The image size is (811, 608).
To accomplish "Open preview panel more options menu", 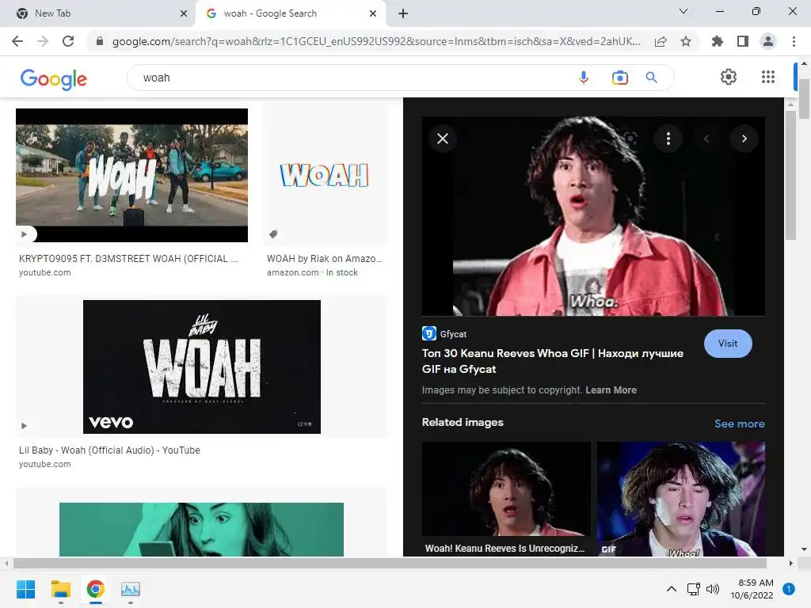I will click(x=668, y=139).
